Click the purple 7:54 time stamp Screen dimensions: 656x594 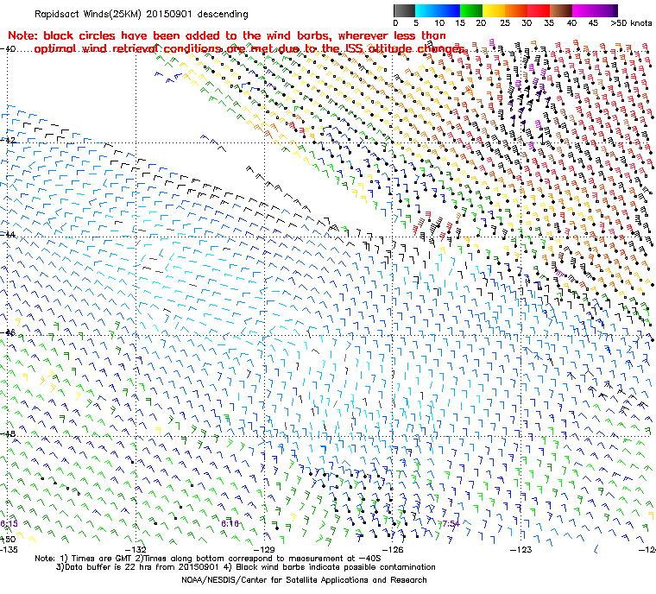[451, 524]
